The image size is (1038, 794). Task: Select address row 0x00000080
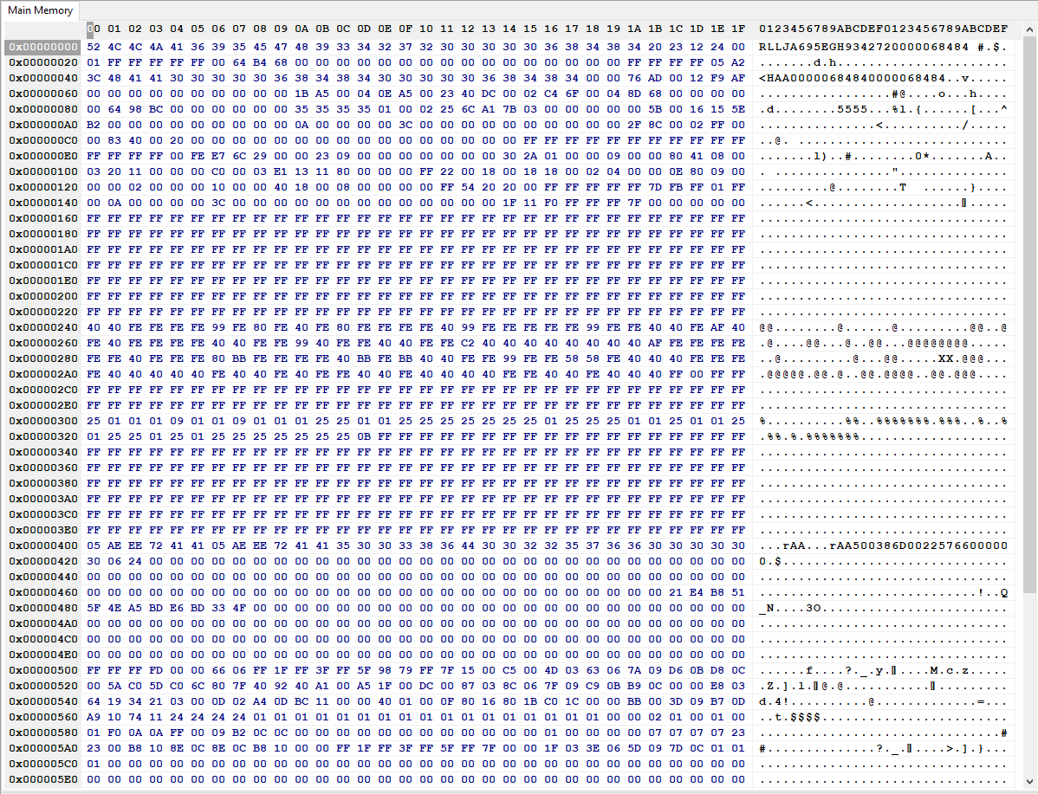click(x=43, y=109)
